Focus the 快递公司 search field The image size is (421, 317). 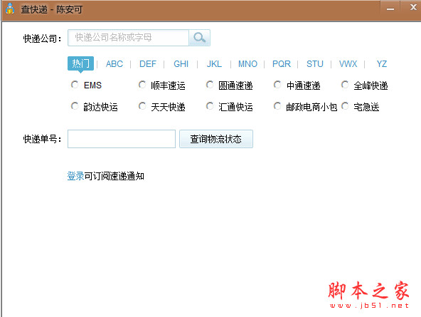coord(128,38)
